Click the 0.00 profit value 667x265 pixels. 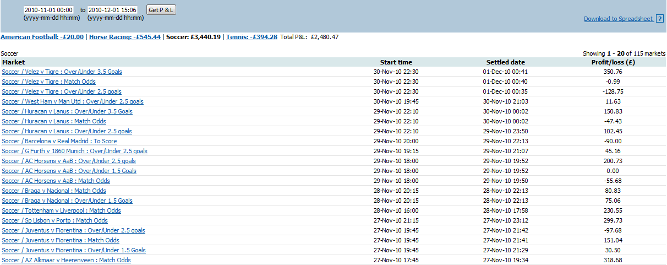click(613, 171)
